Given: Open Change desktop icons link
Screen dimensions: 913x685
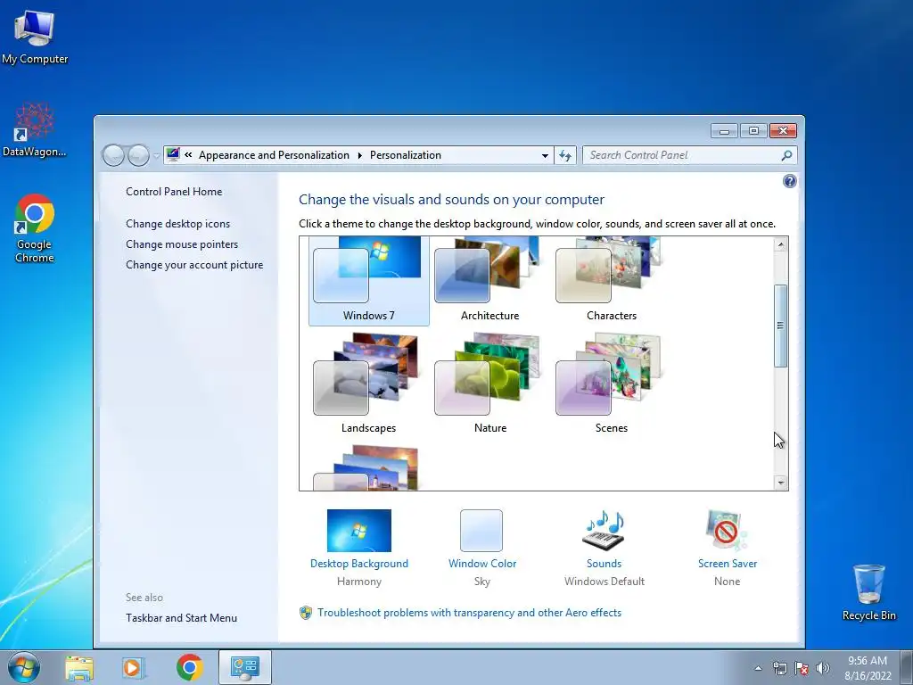Looking at the screenshot, I should point(177,224).
